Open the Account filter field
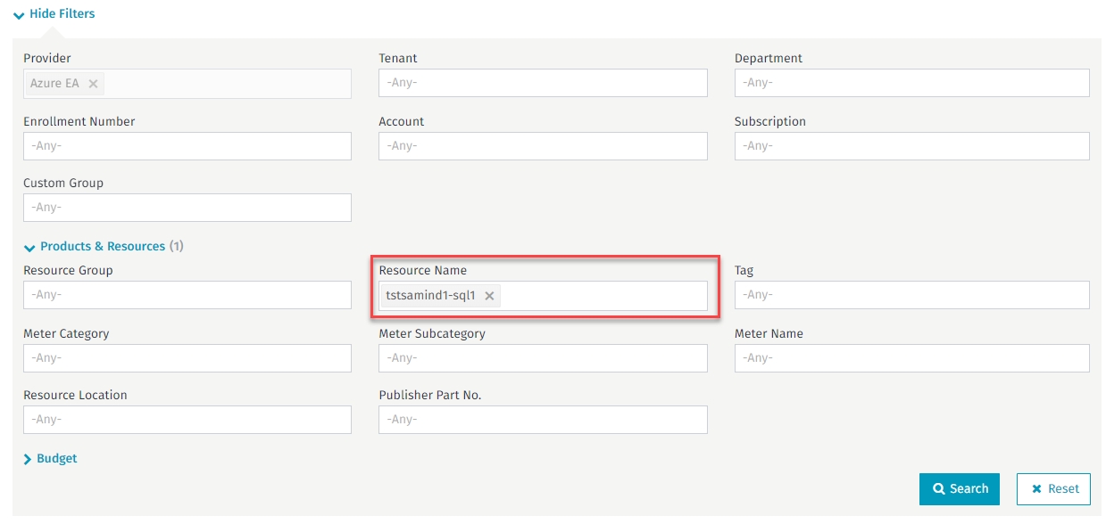Viewport: 1106px width, 524px height. (543, 146)
